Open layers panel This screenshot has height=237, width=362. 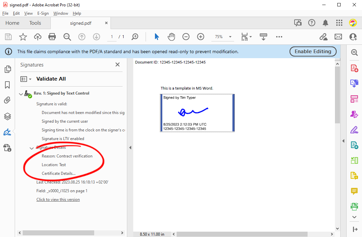pyautogui.click(x=7, y=116)
